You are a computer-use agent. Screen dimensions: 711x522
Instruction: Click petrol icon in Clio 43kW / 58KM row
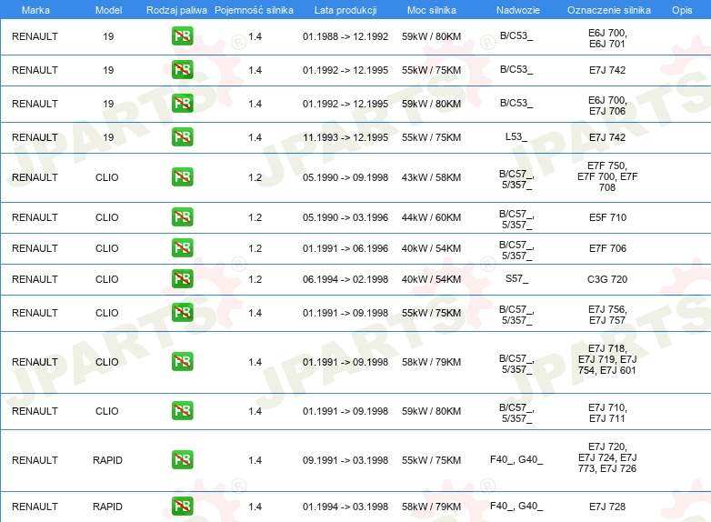[182, 176]
